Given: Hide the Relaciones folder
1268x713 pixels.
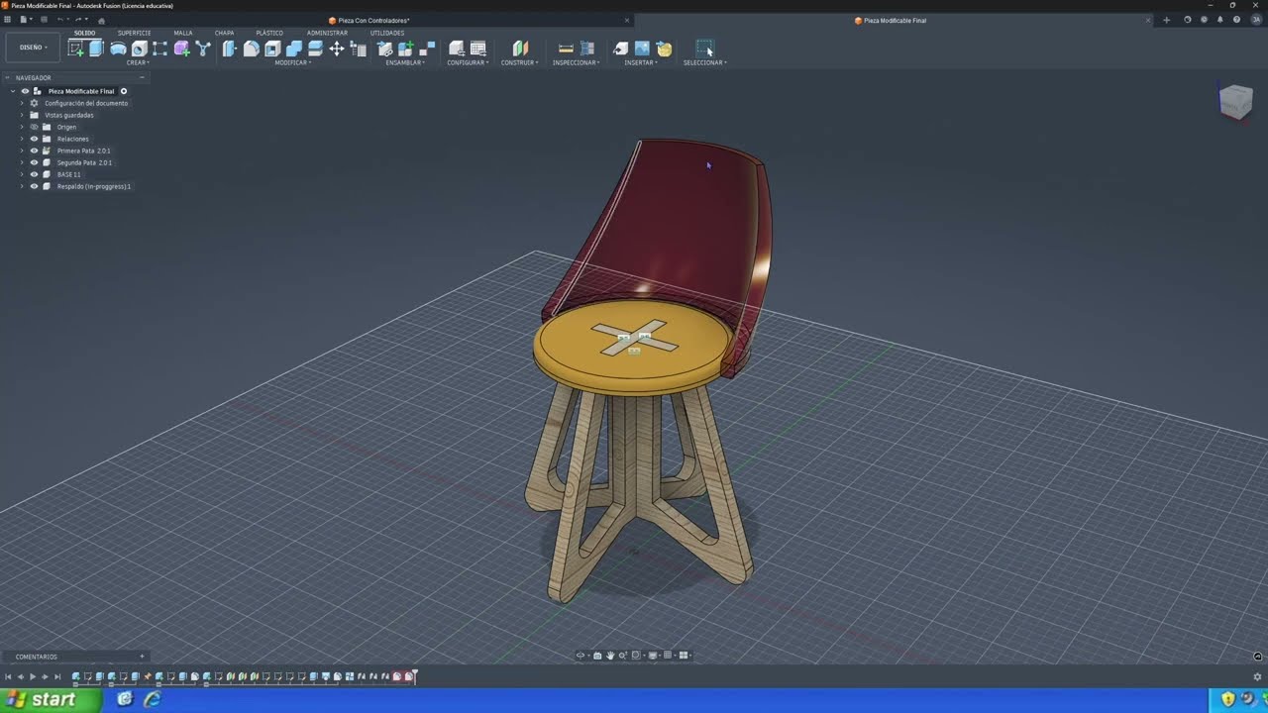Looking at the screenshot, I should [x=34, y=139].
